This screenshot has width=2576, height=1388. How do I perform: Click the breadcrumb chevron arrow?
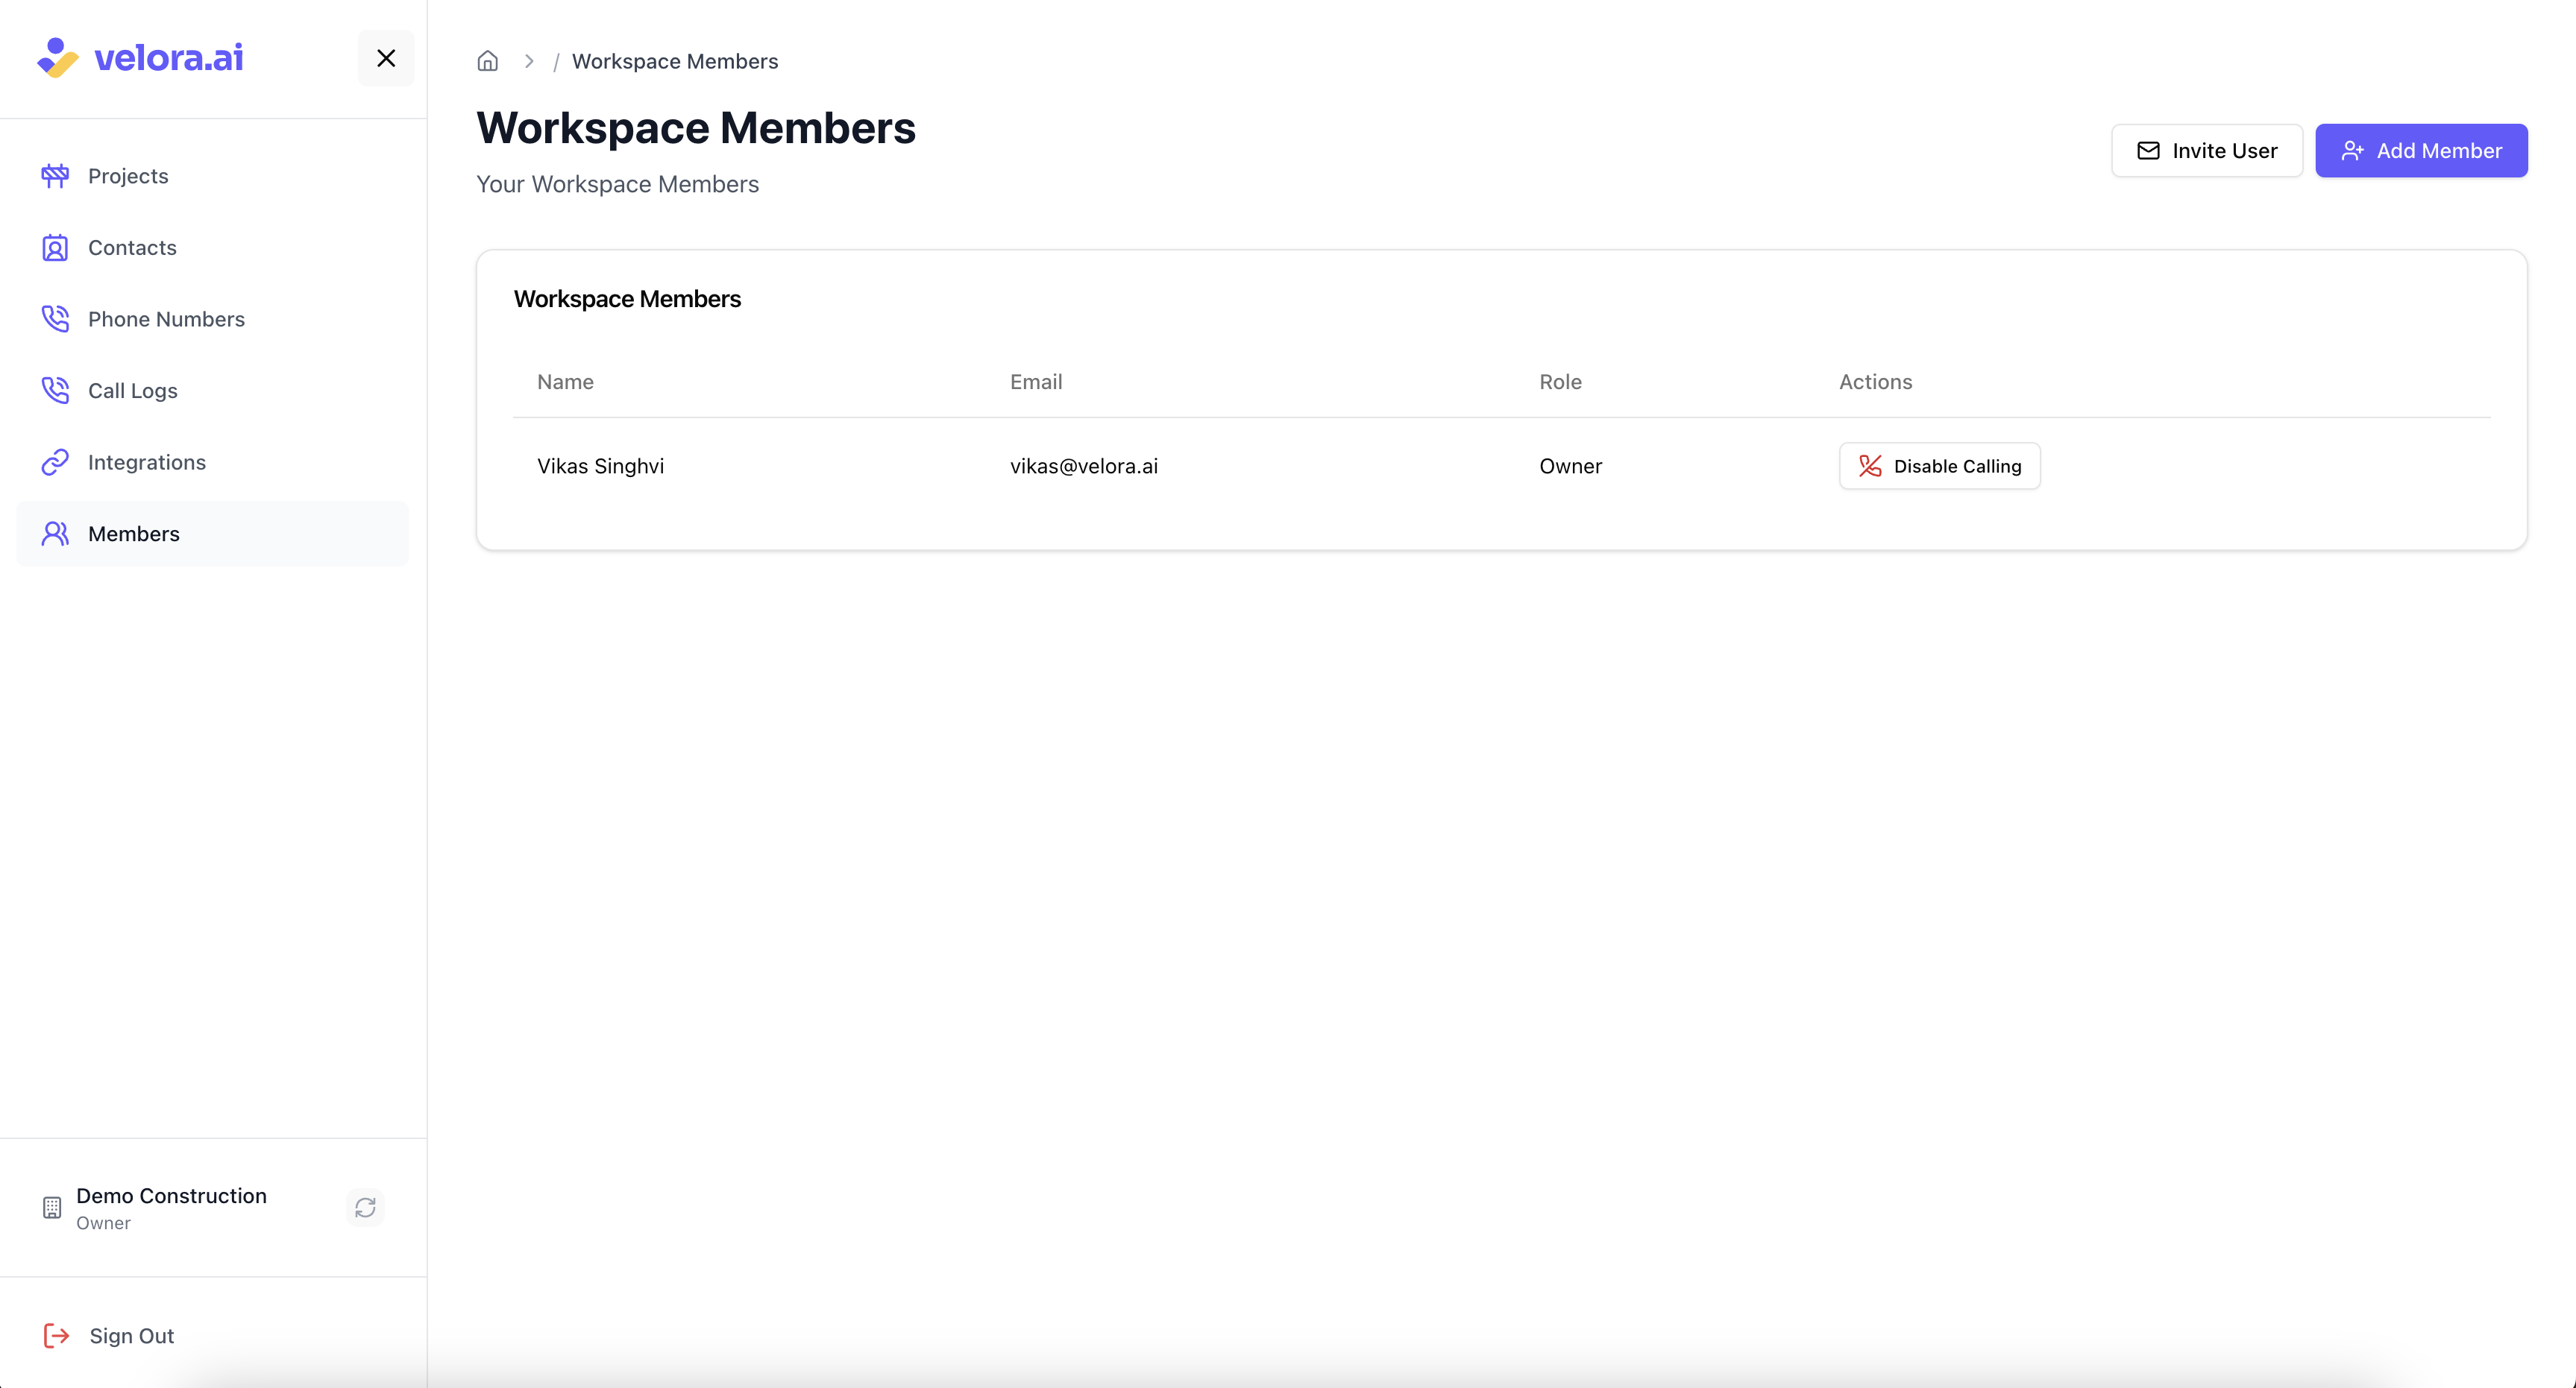[529, 61]
